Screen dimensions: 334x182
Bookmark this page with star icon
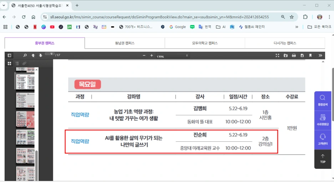point(292,17)
